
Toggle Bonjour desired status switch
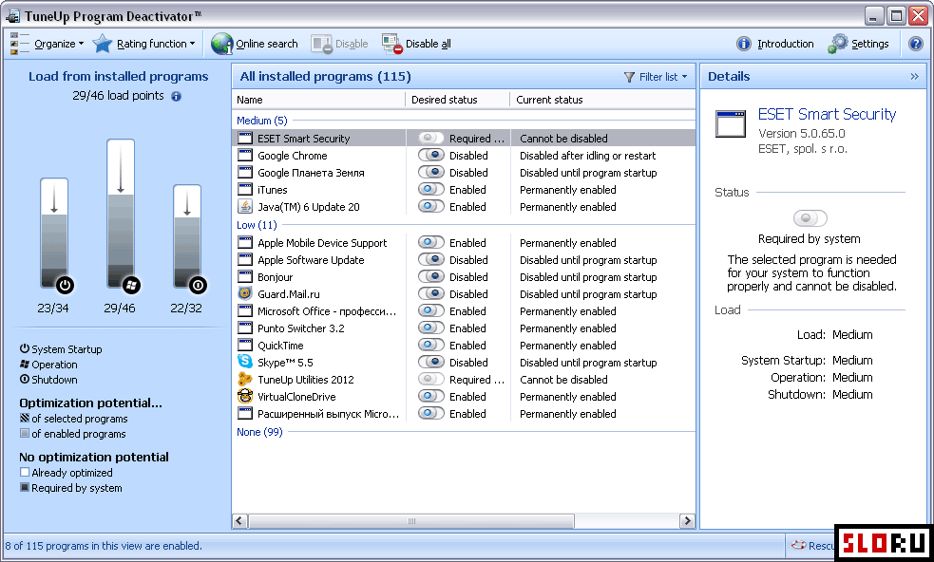pos(431,277)
